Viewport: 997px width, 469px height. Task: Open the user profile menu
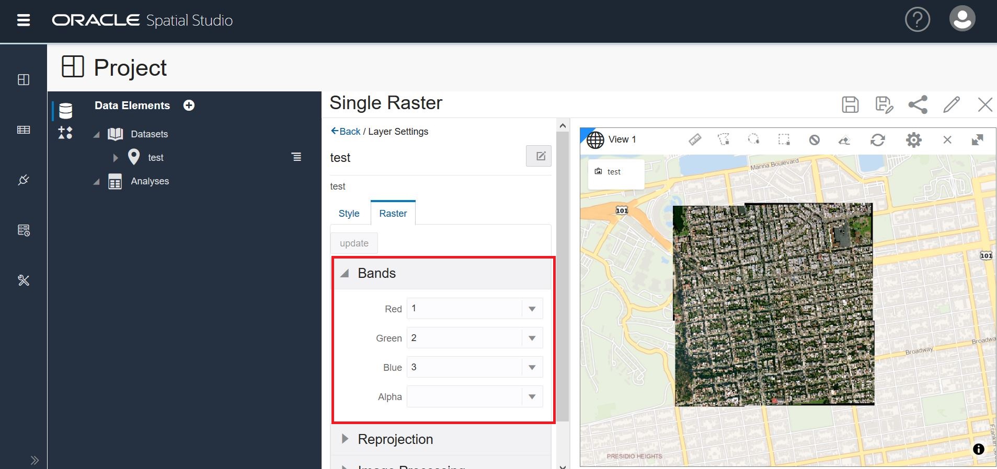962,19
